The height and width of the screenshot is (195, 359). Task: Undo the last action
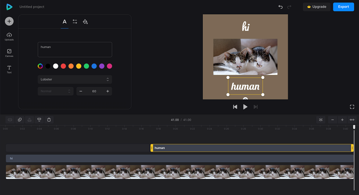point(280,7)
